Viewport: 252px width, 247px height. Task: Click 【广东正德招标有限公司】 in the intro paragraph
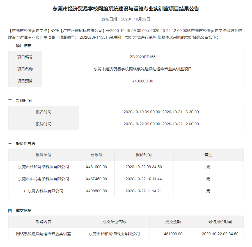[83, 31]
